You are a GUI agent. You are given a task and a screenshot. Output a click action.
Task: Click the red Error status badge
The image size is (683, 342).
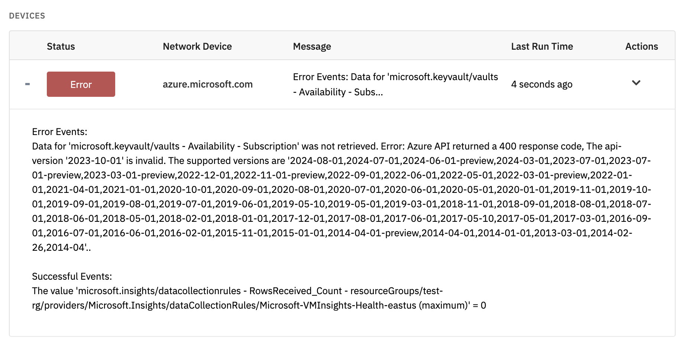tap(81, 84)
